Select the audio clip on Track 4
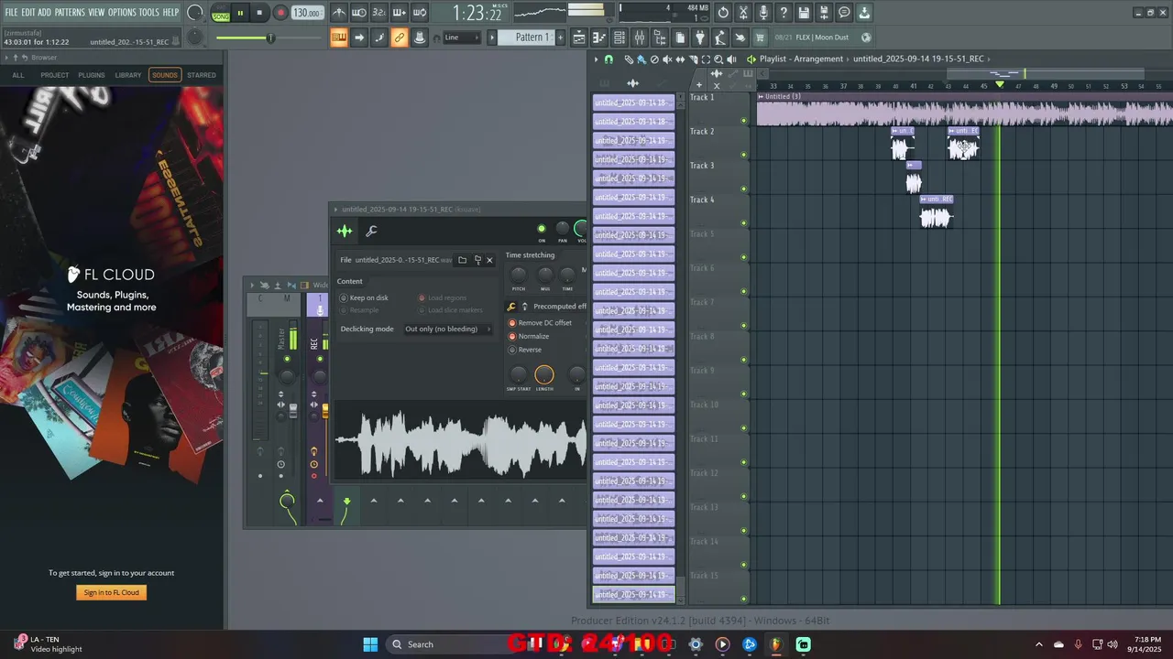 936,214
